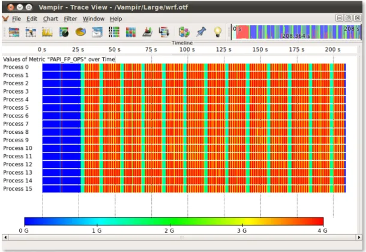Click the Values of Metric "PAPI_FP_OPS" title
366x252 pixels.
coord(59,59)
